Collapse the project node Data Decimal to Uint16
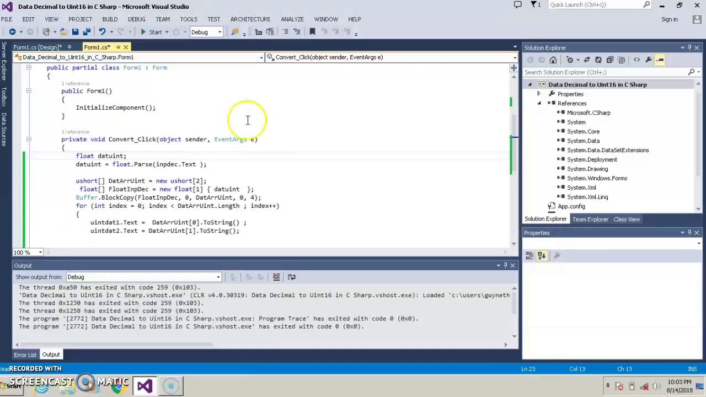 click(x=530, y=85)
